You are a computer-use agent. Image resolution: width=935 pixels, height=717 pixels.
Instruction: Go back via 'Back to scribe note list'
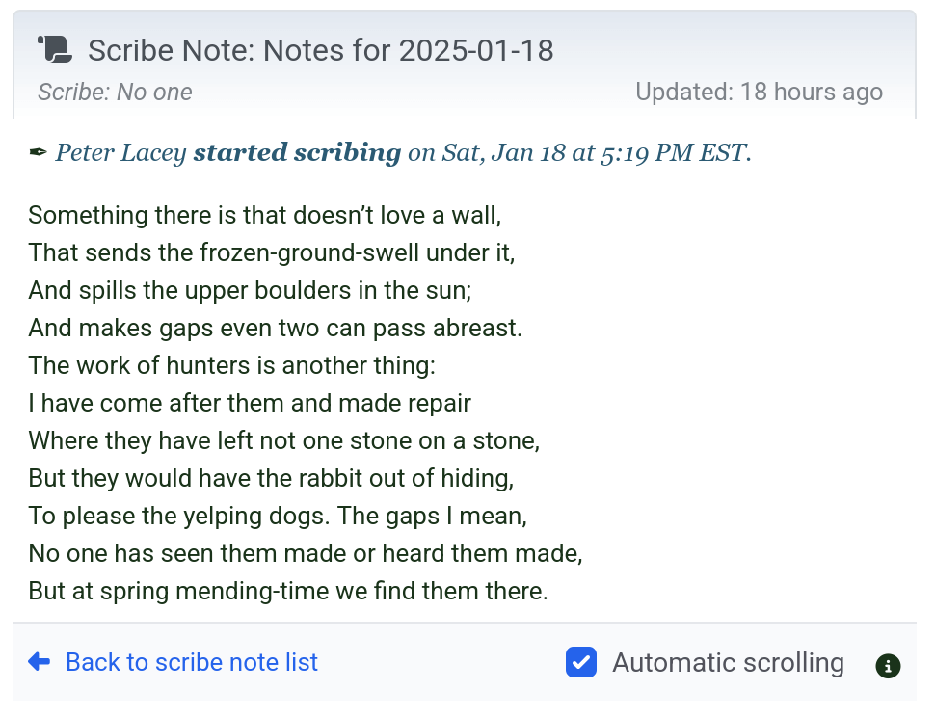pyautogui.click(x=191, y=663)
